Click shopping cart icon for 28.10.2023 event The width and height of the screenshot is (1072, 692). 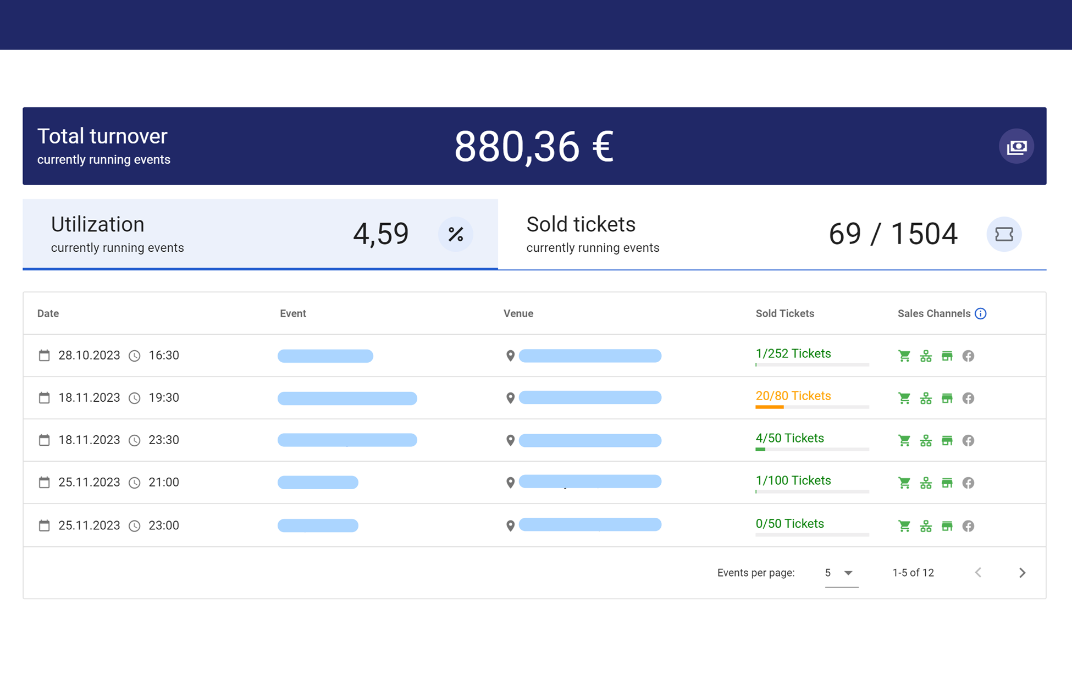click(904, 356)
